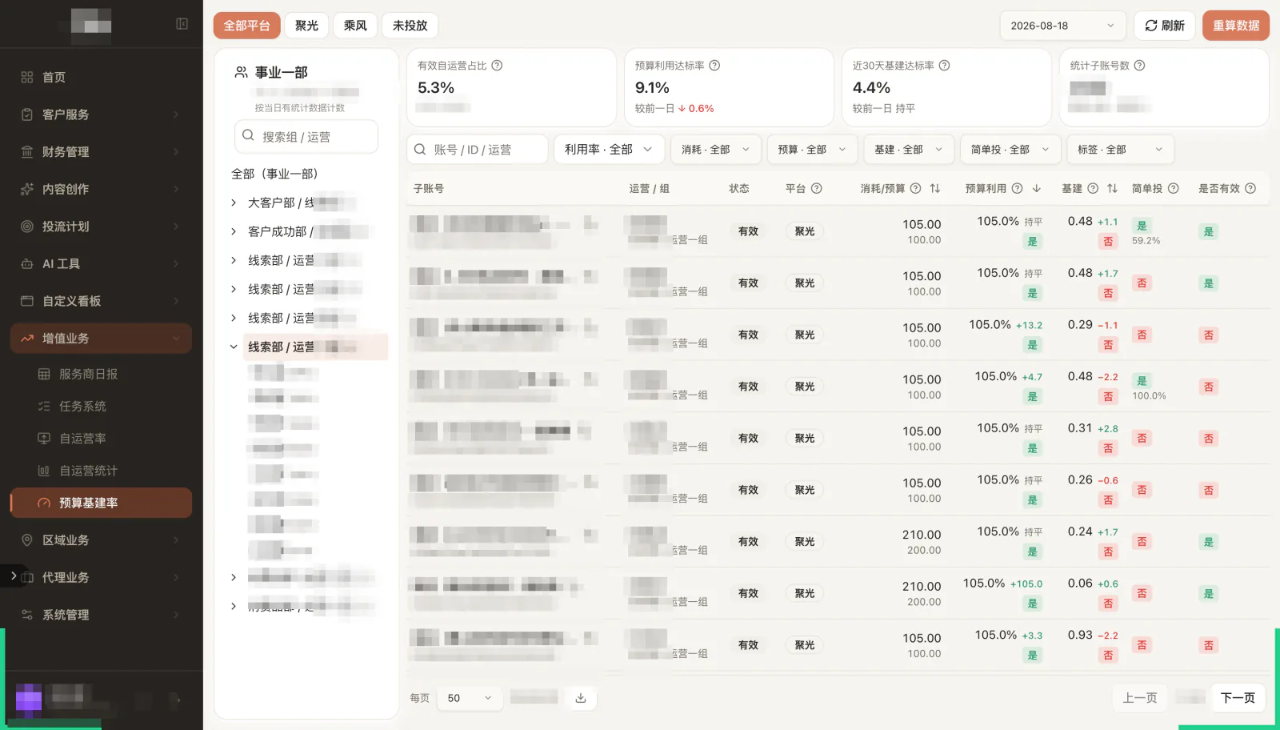The height and width of the screenshot is (730, 1280).
Task: Open 首页 home icon
Action: 27,77
